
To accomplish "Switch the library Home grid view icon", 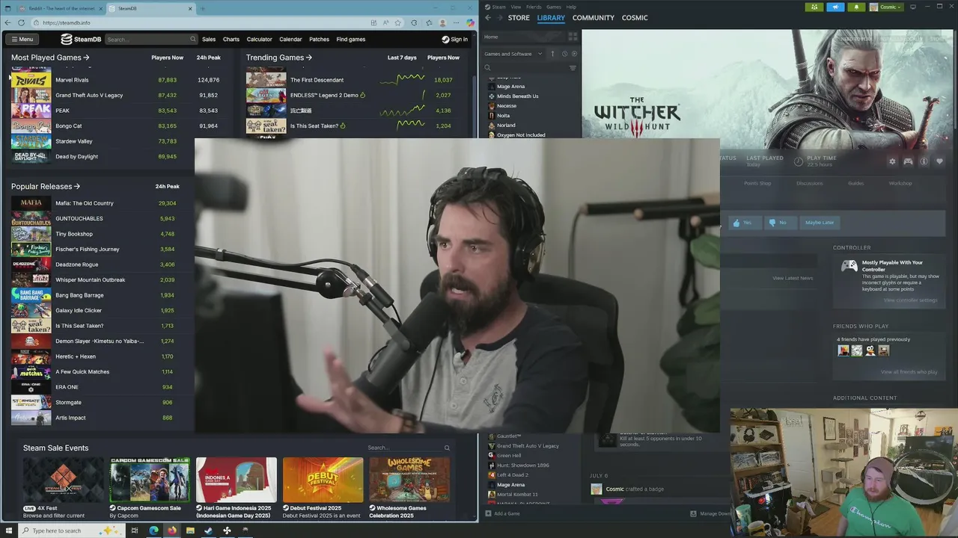I will click(x=573, y=37).
